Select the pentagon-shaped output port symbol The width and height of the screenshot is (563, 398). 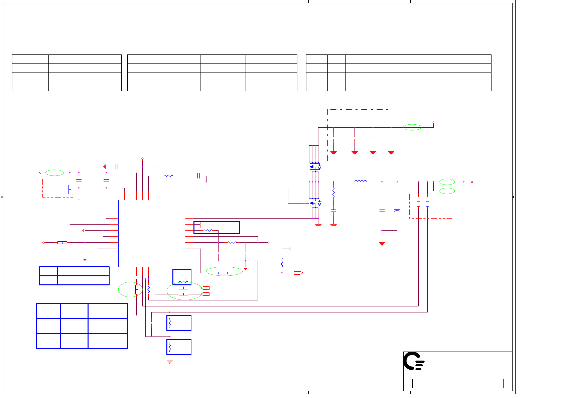pos(298,273)
